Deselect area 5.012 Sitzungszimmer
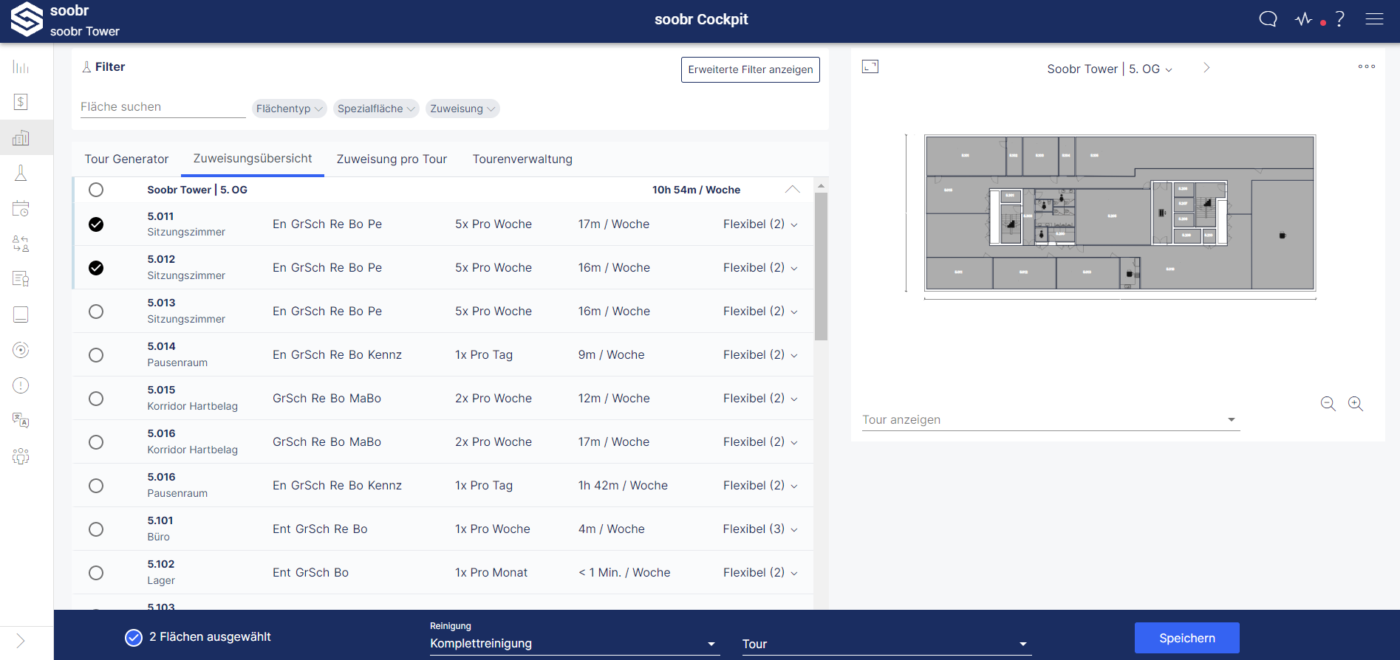This screenshot has height=660, width=1400. (x=96, y=268)
